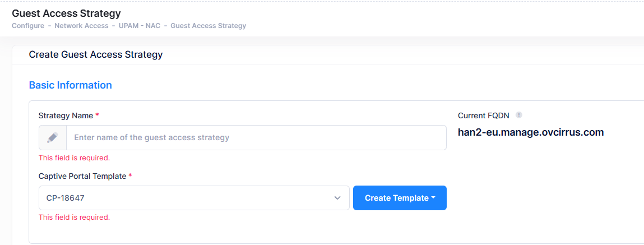Screen dimensions: 644x245
Task: Click the required error under template dropdown
Action: click(74, 217)
